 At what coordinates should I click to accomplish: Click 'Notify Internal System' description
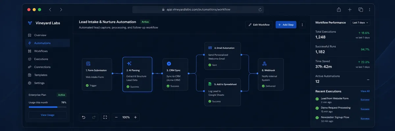pos(269,78)
